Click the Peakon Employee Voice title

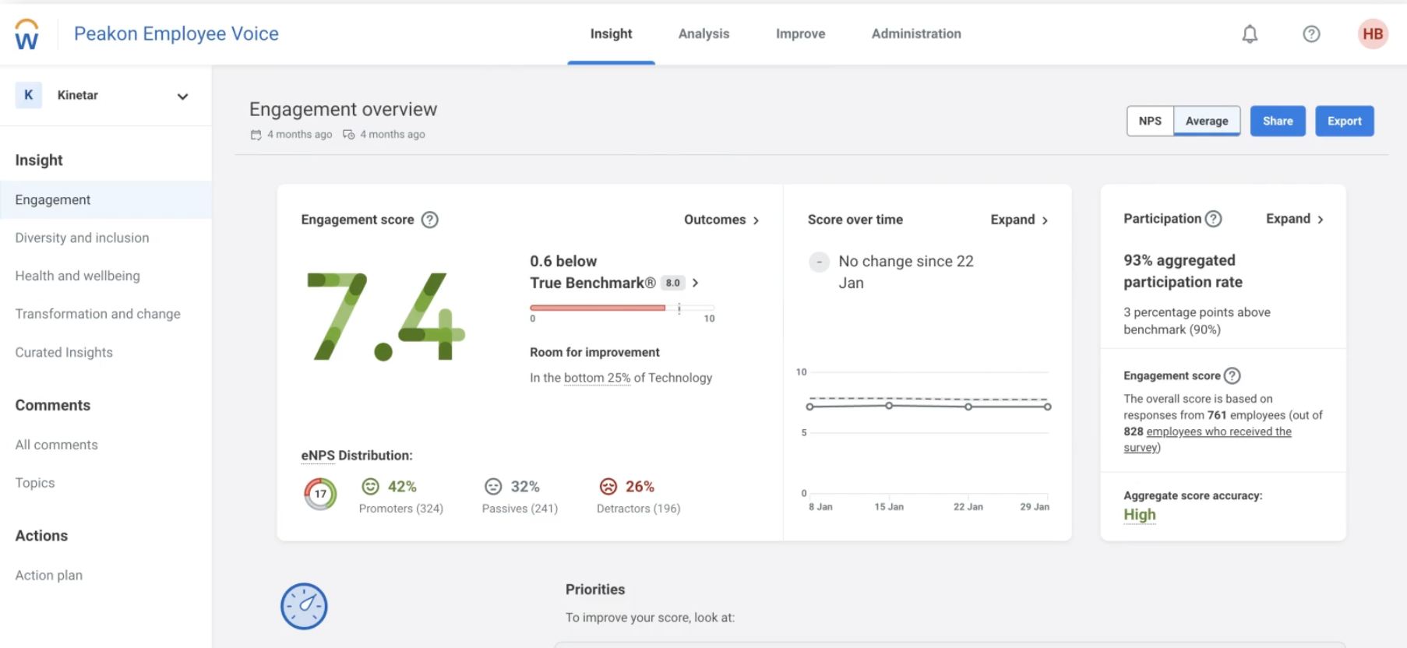click(176, 33)
